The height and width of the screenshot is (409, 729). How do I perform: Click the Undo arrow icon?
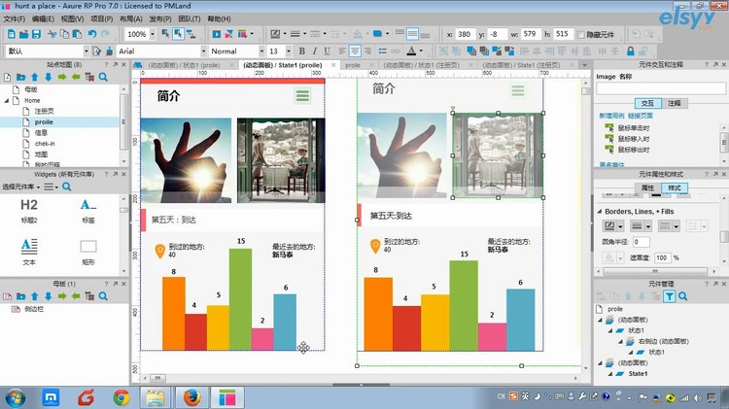coord(92,34)
